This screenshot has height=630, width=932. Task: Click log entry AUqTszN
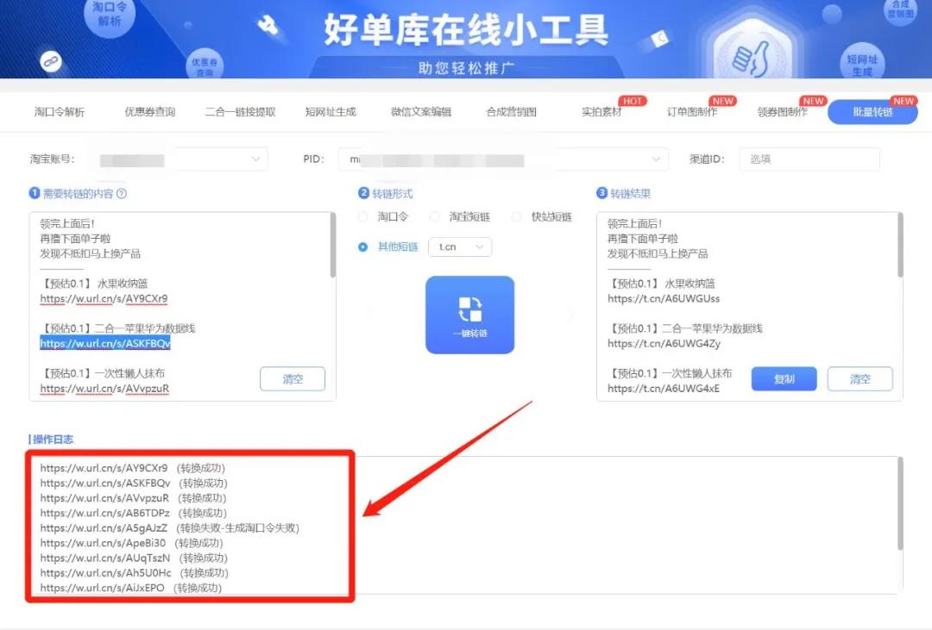[134, 558]
